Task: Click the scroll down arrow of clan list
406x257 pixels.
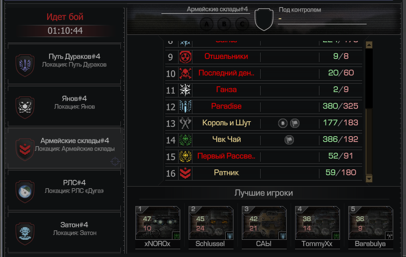Action: 369,178
